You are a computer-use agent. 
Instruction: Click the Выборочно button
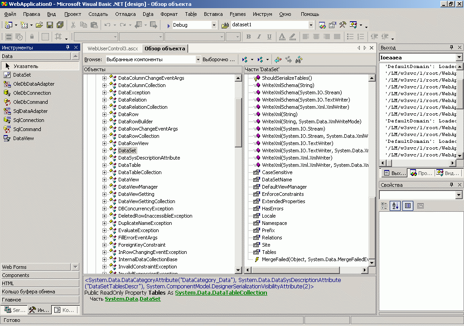click(218, 59)
